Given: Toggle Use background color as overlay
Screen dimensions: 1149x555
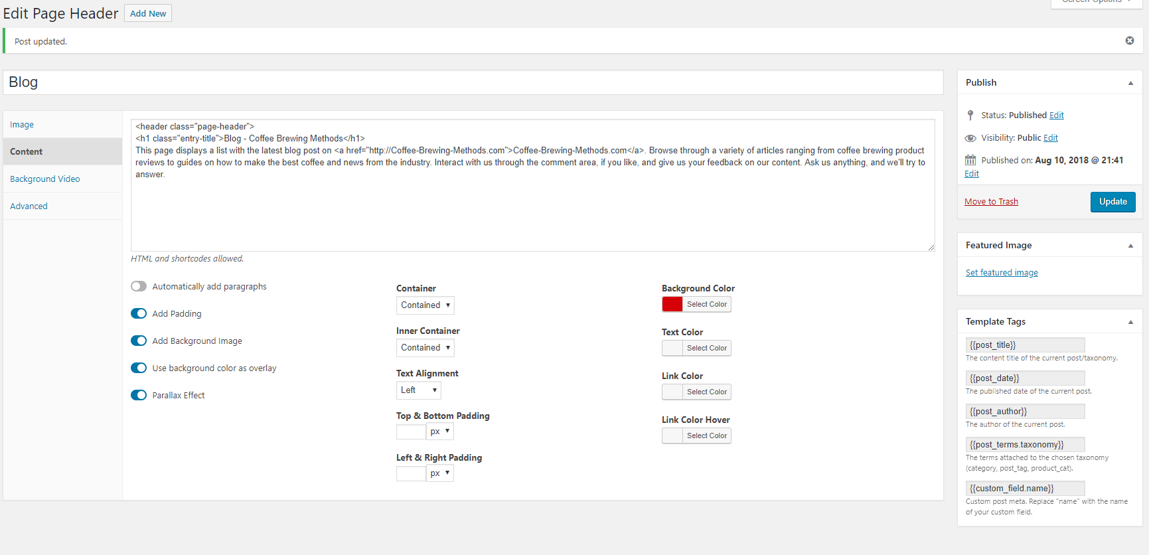Looking at the screenshot, I should coord(139,368).
